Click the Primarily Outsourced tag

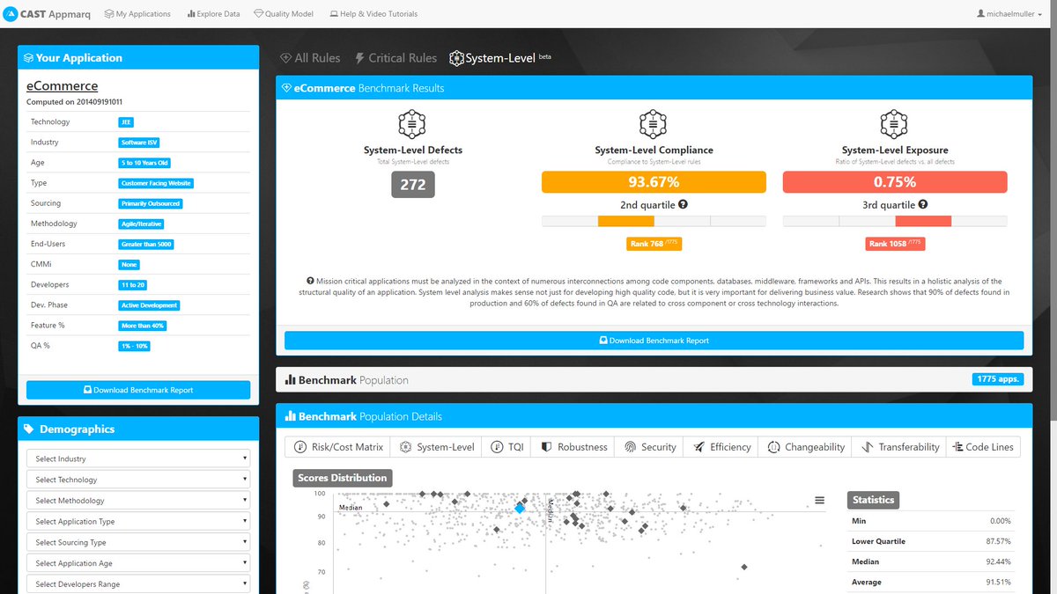[151, 203]
